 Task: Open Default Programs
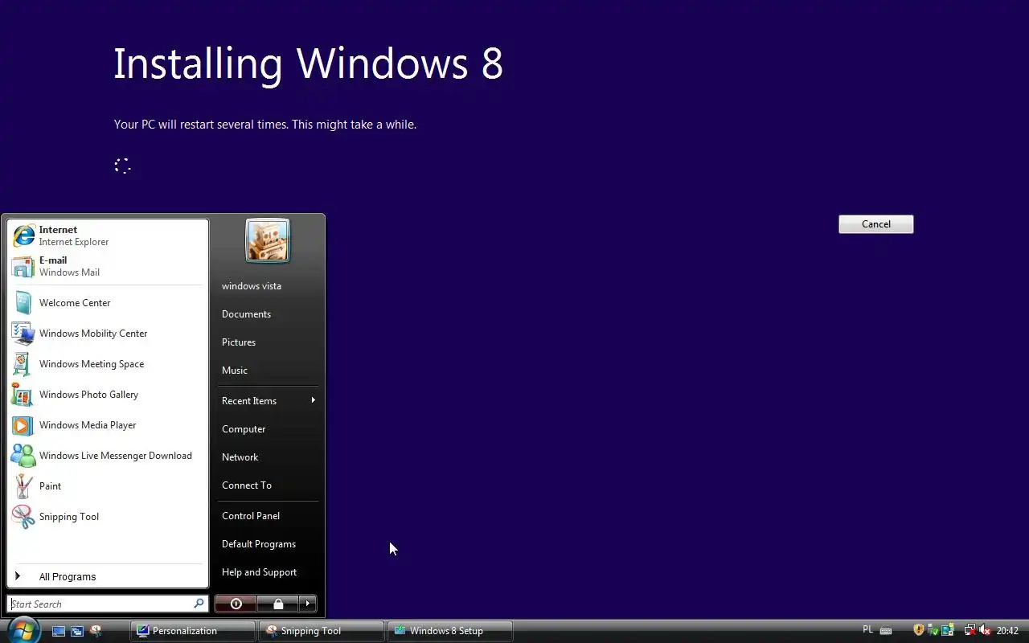coord(268,543)
